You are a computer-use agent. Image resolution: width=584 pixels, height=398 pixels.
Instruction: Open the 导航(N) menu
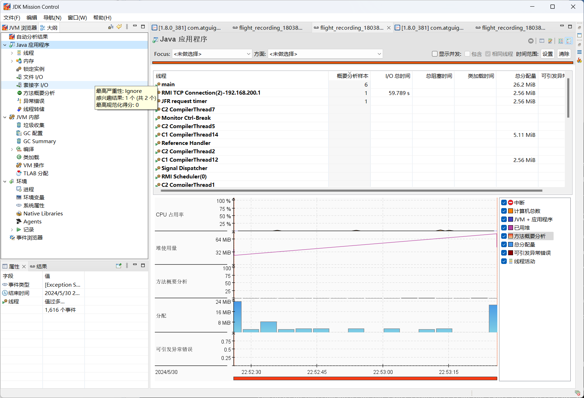tap(52, 17)
